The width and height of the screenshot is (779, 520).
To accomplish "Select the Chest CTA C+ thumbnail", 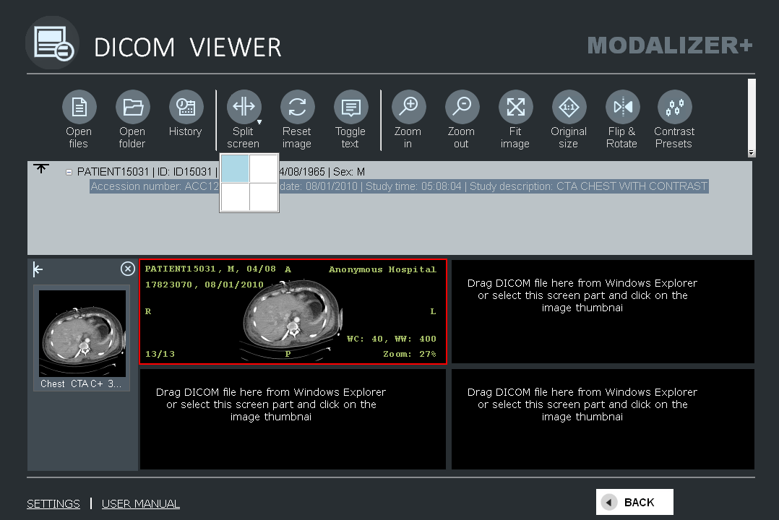I will (x=82, y=334).
